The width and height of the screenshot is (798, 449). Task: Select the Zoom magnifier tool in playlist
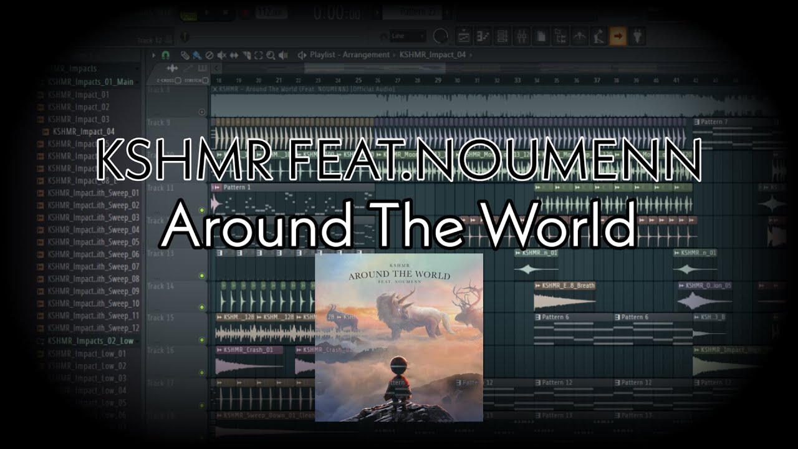(x=271, y=55)
